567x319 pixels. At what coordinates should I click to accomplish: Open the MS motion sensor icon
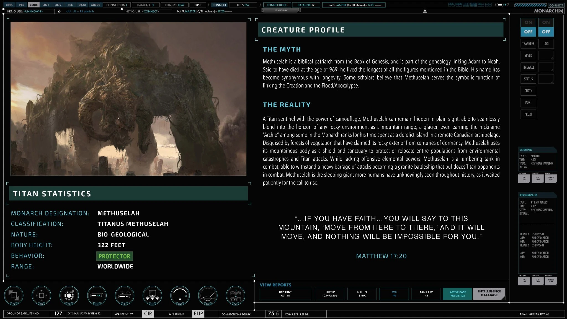coord(42,295)
